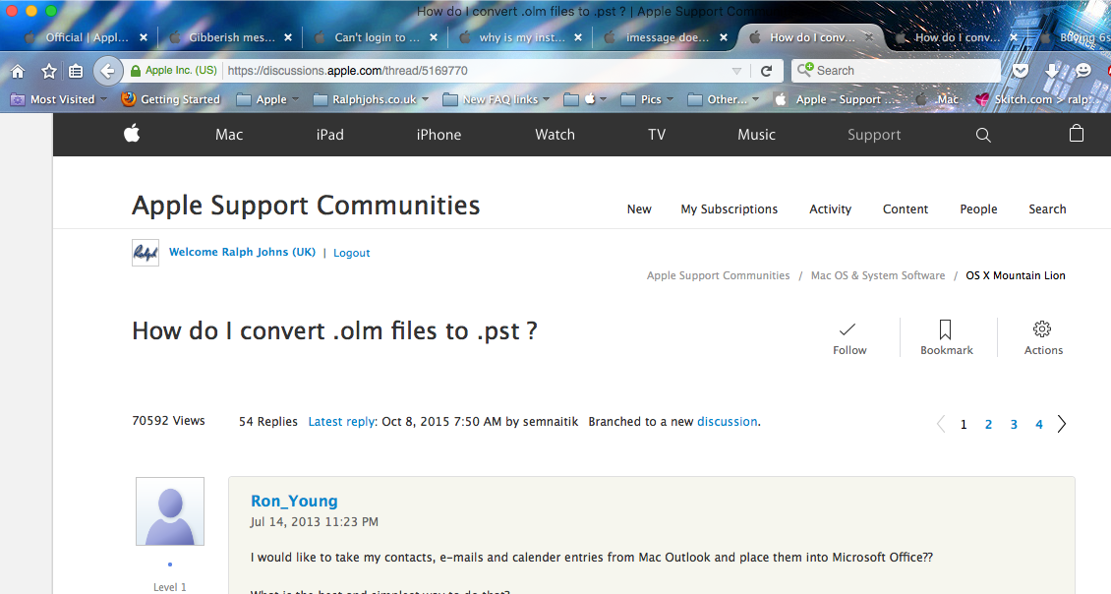Expand the New FAQ links folder
1111x594 pixels.
click(x=497, y=99)
